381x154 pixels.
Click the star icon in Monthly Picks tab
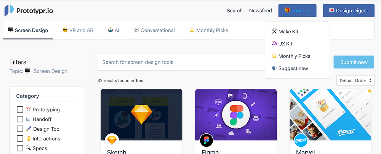pyautogui.click(x=192, y=30)
